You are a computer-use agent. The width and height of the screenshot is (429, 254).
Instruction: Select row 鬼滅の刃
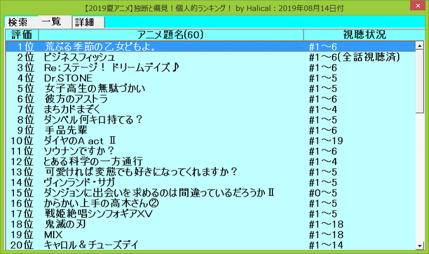click(x=211, y=224)
